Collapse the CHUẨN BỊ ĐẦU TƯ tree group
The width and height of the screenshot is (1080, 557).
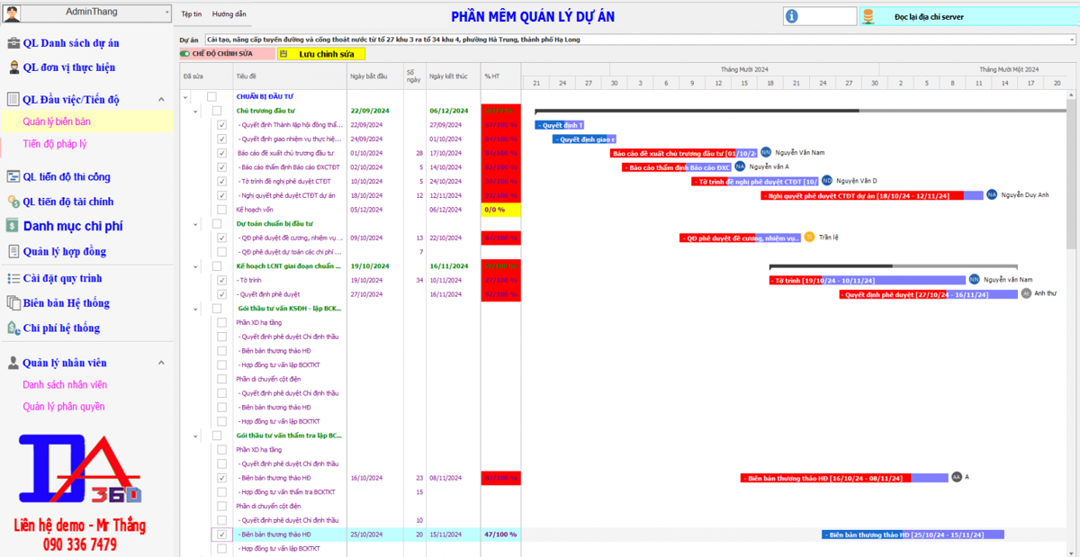pos(185,96)
